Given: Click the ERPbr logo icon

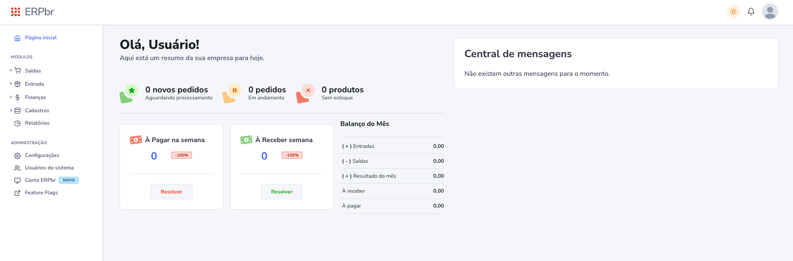Looking at the screenshot, I should [15, 12].
